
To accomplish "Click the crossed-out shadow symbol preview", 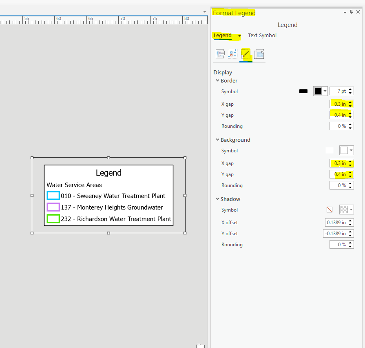I will pyautogui.click(x=329, y=209).
